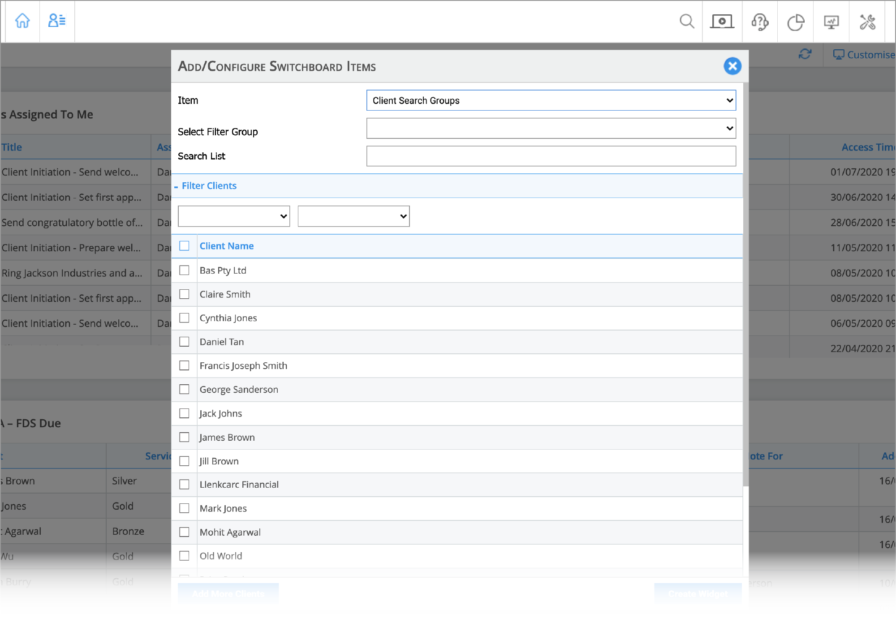Check the Old World checkbox
The width and height of the screenshot is (896, 627).
coord(184,556)
